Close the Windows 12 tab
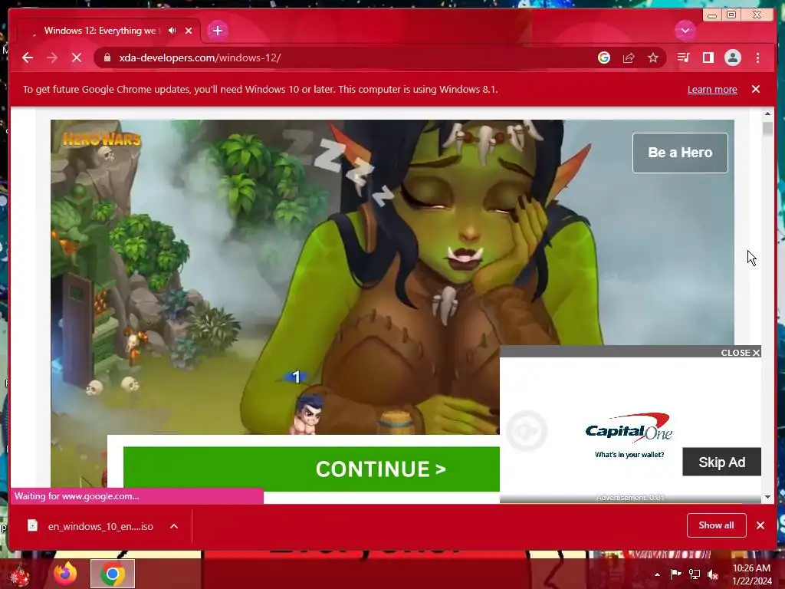 click(189, 31)
